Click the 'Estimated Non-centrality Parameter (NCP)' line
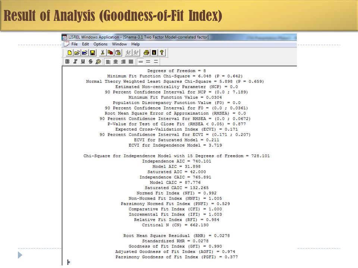Image resolution: width=358 pixels, height=268 pixels. pos(176,87)
